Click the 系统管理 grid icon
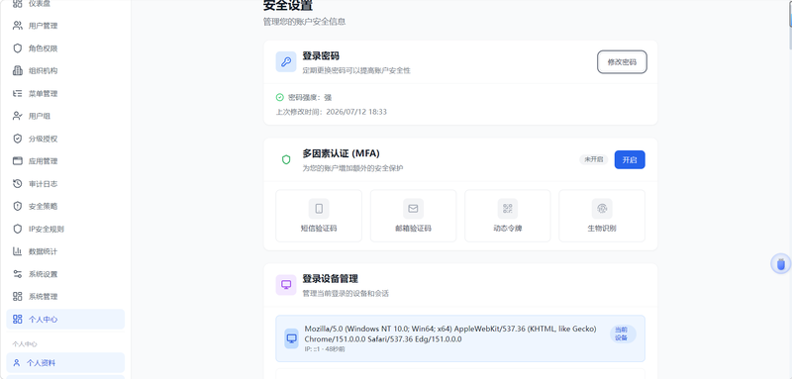792x379 pixels. 18,296
